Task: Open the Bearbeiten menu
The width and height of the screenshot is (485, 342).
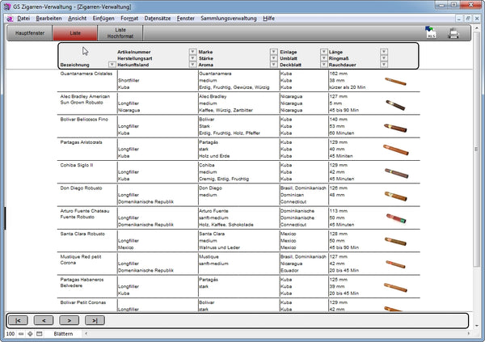Action: coord(48,19)
